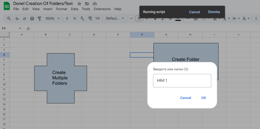The image size is (260, 129).
Task: Print the spreadsheet
Action: pos(32,19)
